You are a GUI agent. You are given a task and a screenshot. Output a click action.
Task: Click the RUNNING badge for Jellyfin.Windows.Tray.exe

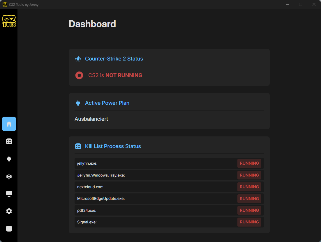coord(249,175)
